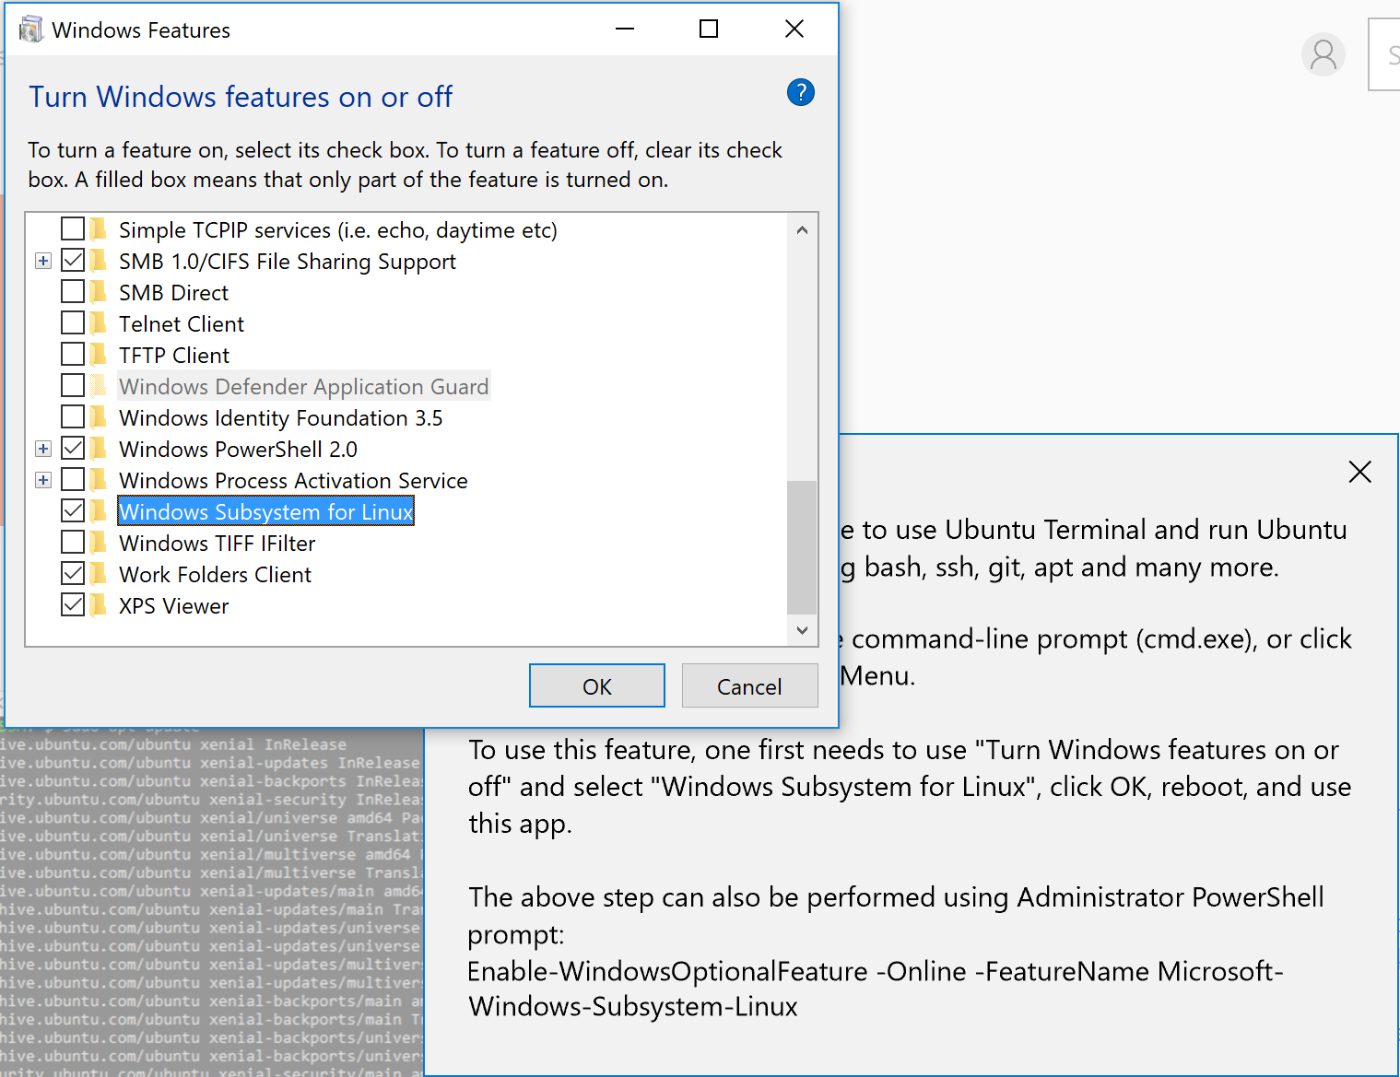This screenshot has height=1077, width=1400.
Task: Click the feature list scrollbar thumb
Action: click(802, 547)
